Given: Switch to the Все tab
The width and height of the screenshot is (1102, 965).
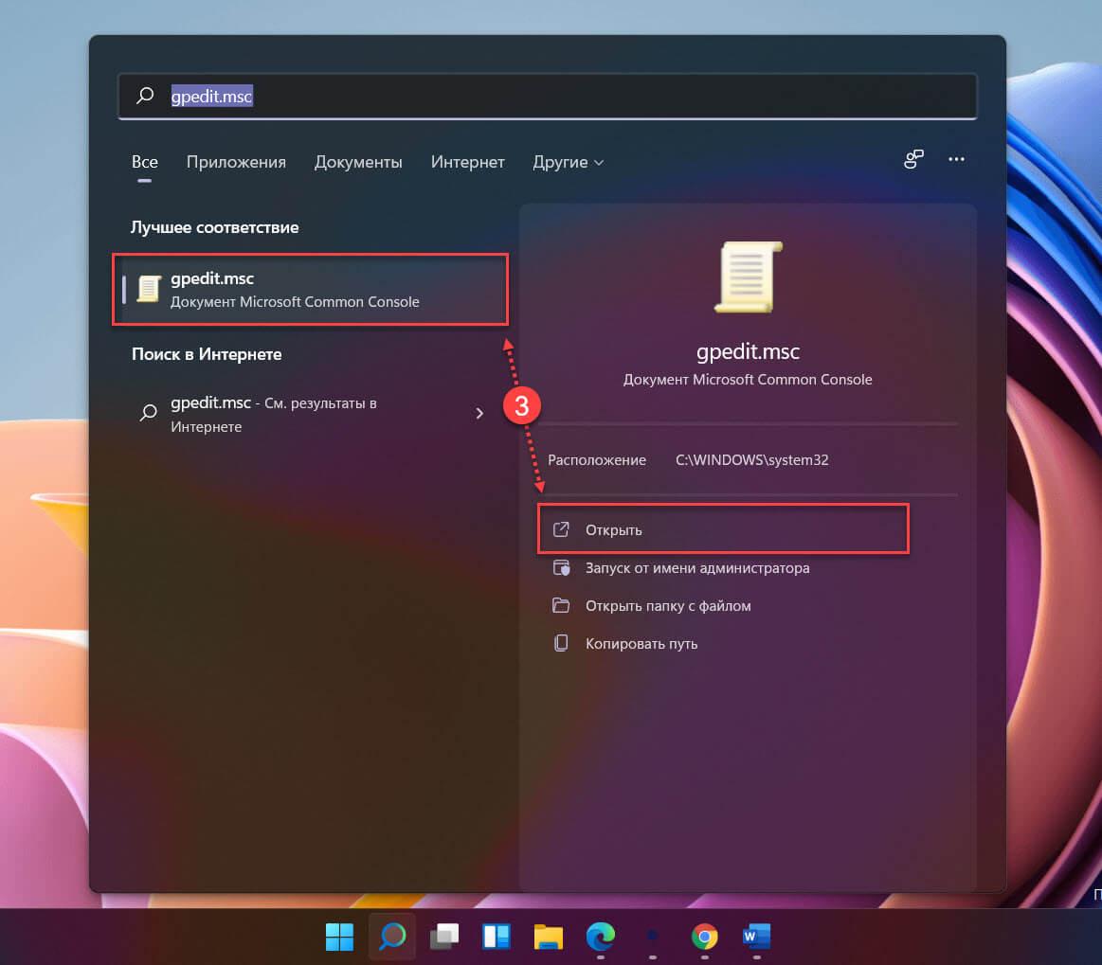Looking at the screenshot, I should pyautogui.click(x=145, y=162).
